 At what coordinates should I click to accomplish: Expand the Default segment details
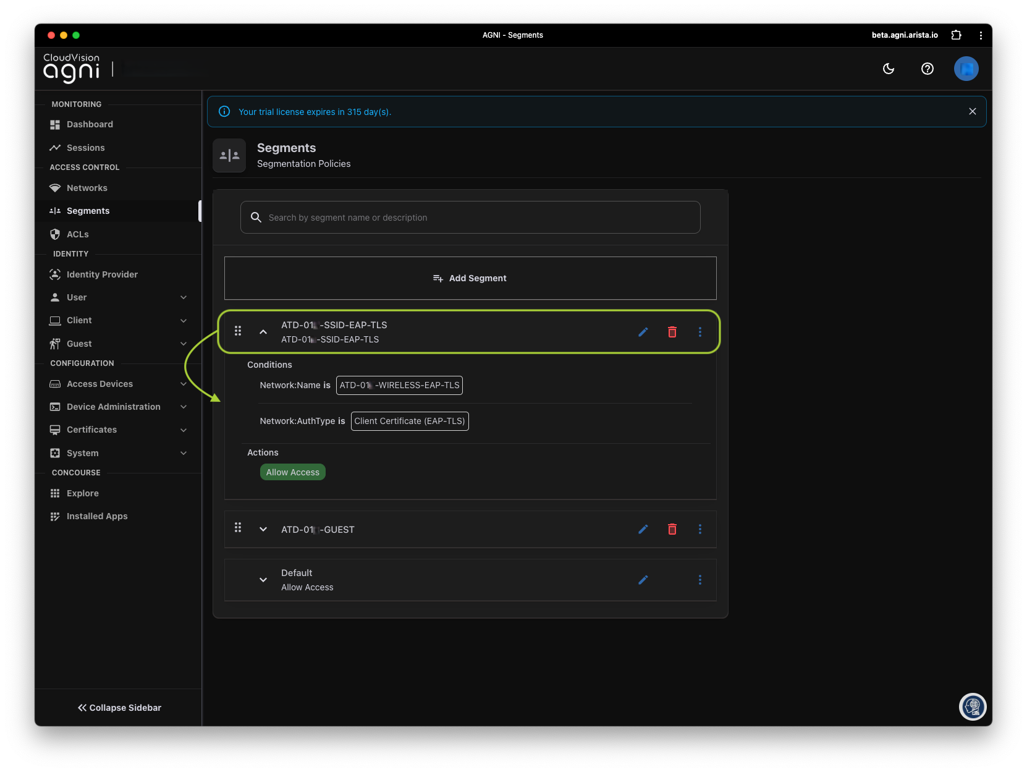click(x=263, y=580)
